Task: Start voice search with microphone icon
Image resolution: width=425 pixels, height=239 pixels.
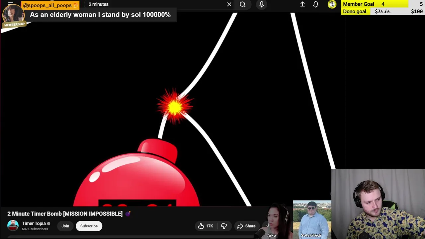Action: [x=262, y=4]
